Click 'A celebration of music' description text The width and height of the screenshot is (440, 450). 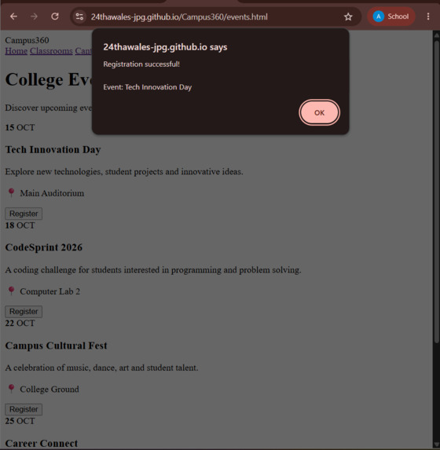click(101, 368)
